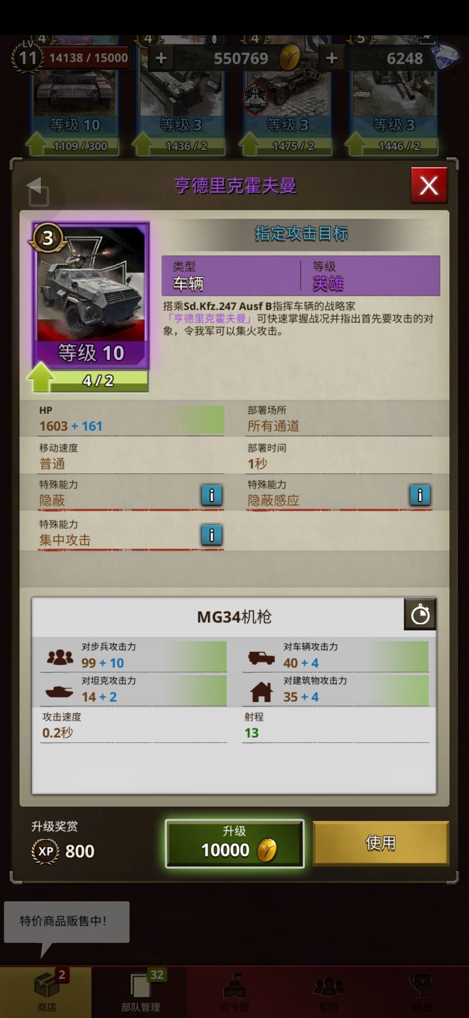Image resolution: width=469 pixels, height=1018 pixels.
Task: Open info for 隐蔽感应 special ability
Action: [420, 495]
